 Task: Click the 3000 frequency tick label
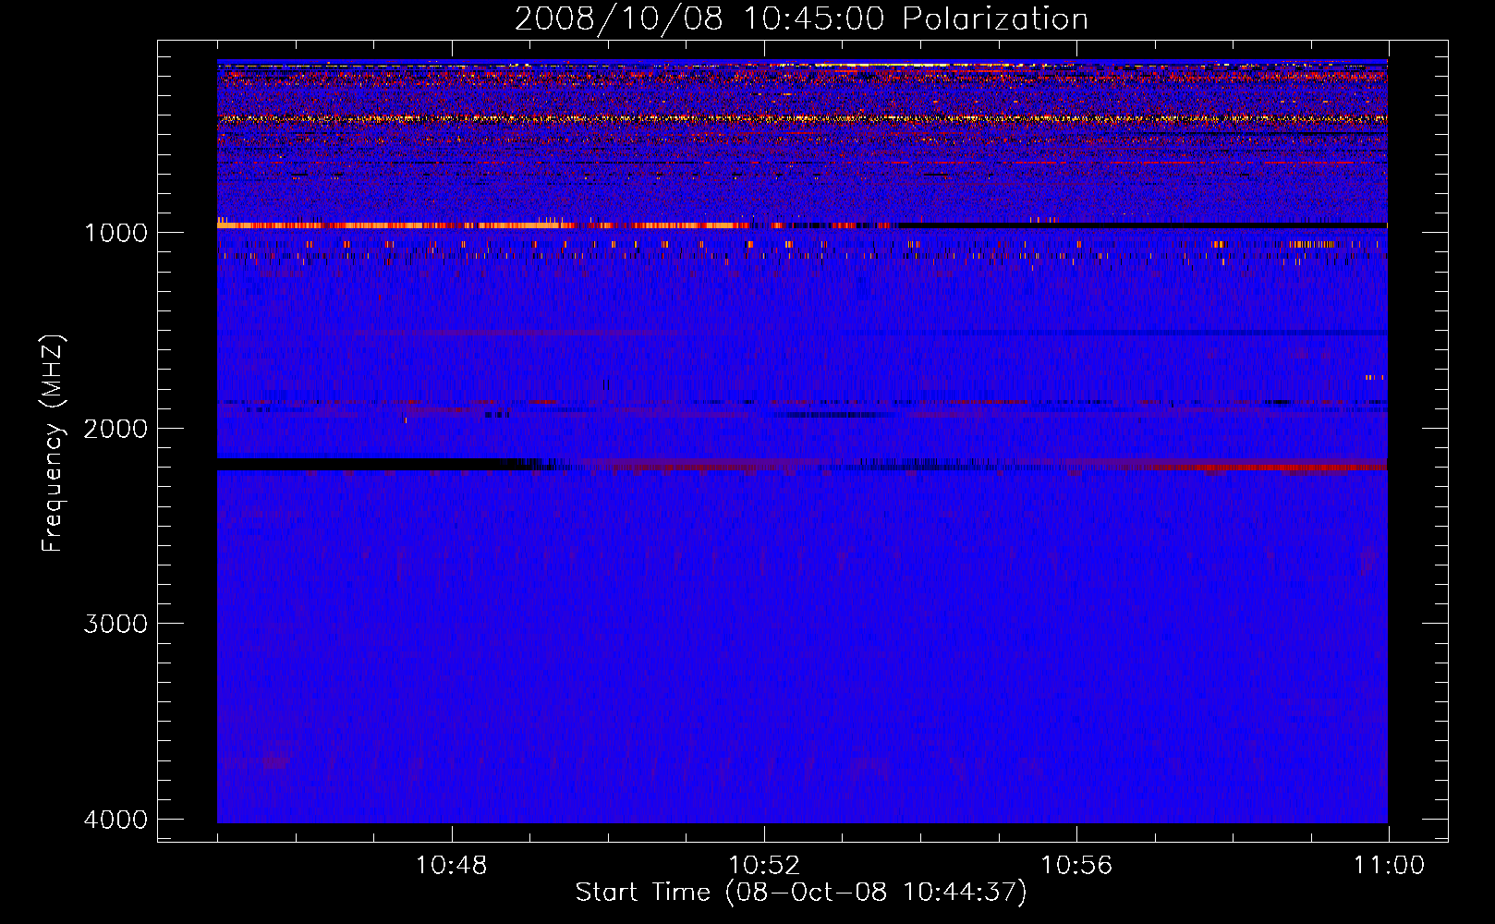click(x=115, y=624)
